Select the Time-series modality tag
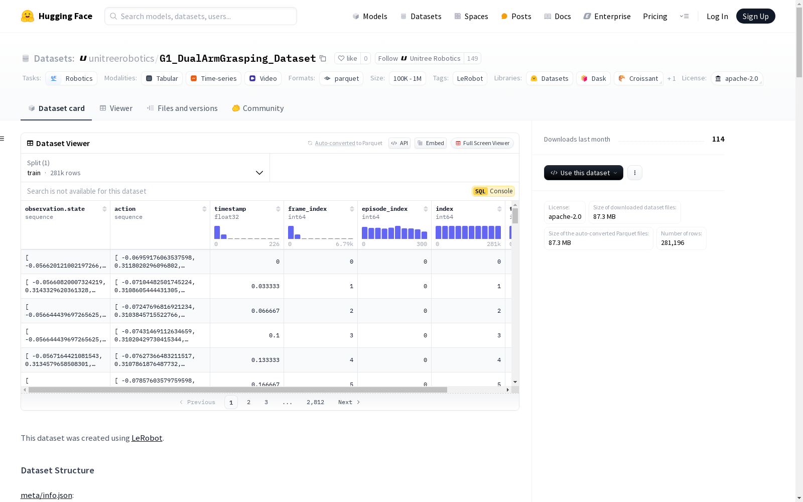 213,78
